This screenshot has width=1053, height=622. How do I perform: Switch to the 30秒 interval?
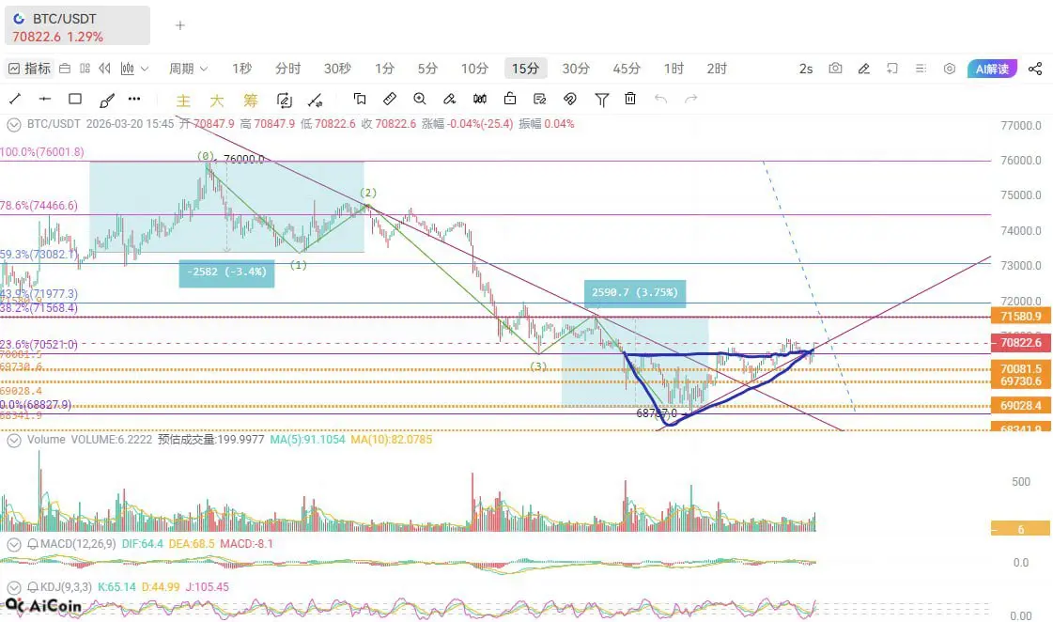[x=337, y=69]
